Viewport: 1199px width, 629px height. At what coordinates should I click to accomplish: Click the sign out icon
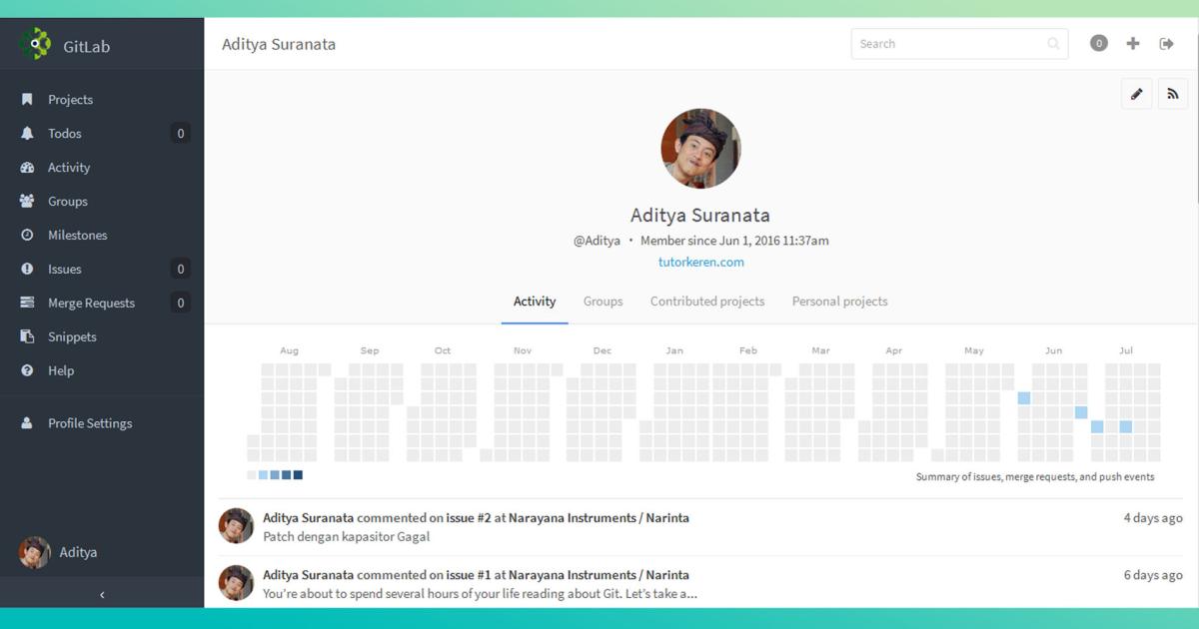click(1166, 43)
